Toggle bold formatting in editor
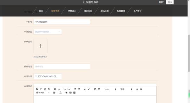The image size is (190, 103). [x=37, y=89]
